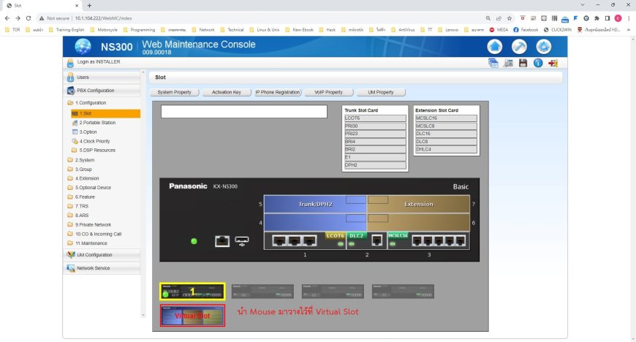Select 1.Slot in the configuration tree
636x342 pixels.
point(105,113)
